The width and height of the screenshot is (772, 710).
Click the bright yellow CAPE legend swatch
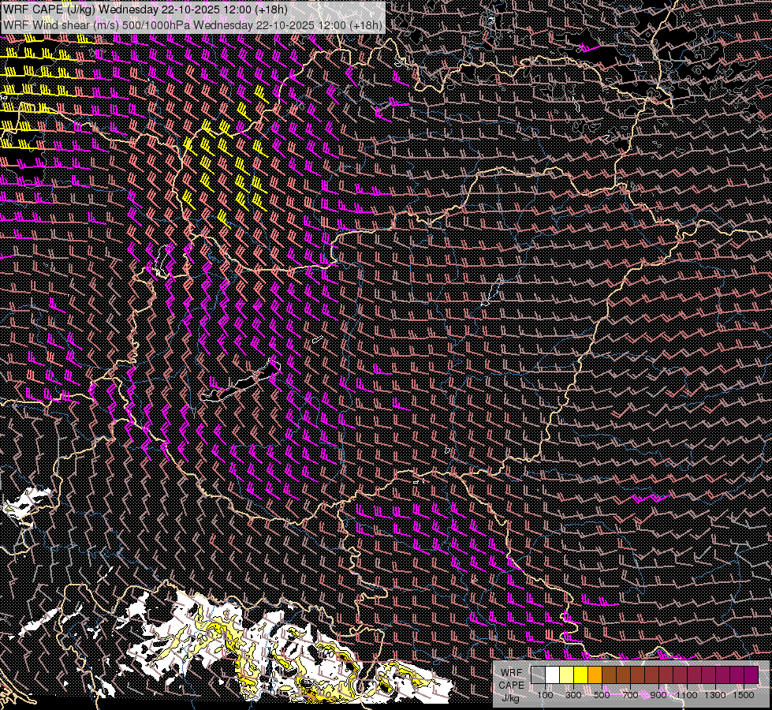click(x=581, y=674)
